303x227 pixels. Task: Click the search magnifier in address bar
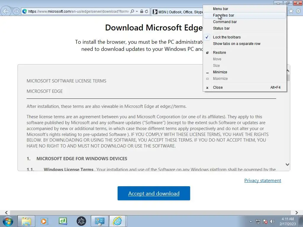(132, 12)
